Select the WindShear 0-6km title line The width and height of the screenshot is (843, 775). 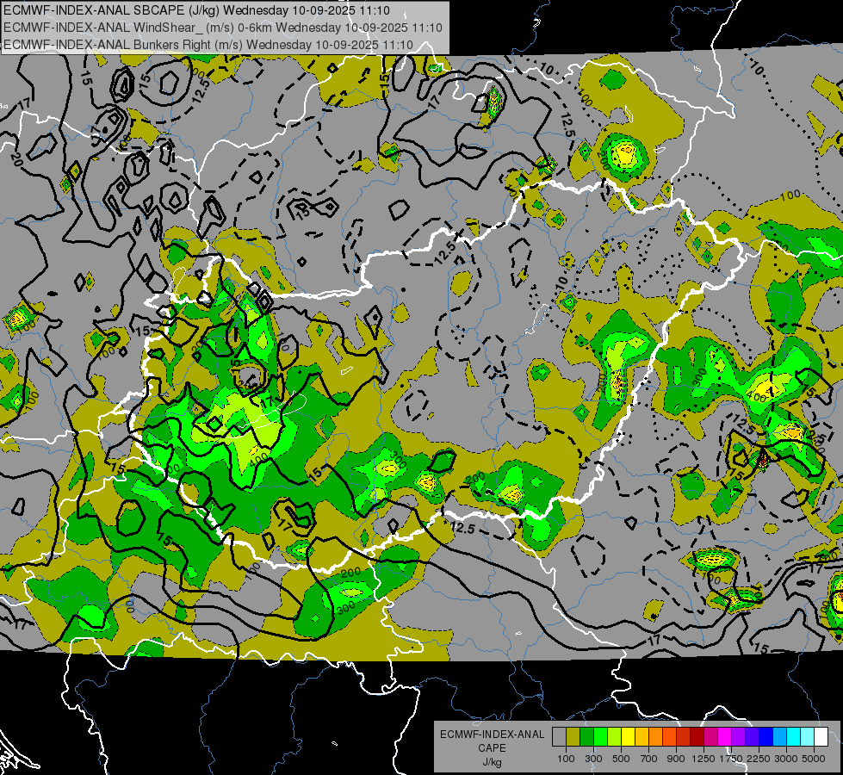point(222,28)
